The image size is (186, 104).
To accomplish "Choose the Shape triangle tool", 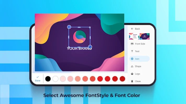I will pos(132,66).
